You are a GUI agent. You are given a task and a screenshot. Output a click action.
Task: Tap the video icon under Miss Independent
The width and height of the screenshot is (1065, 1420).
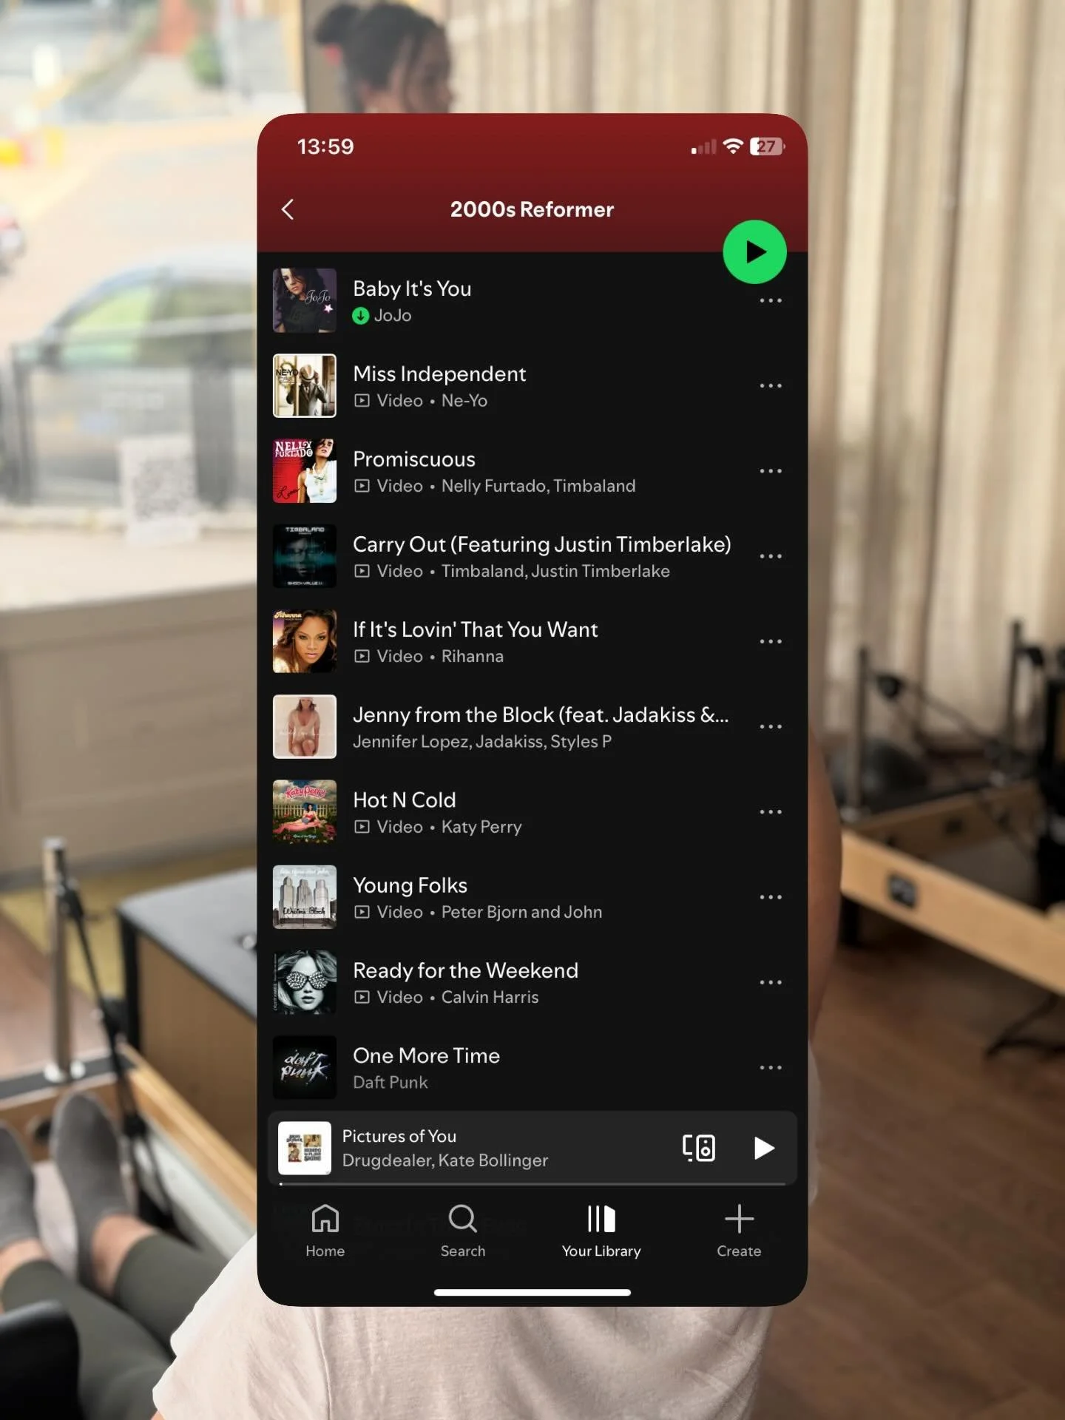[x=362, y=401]
